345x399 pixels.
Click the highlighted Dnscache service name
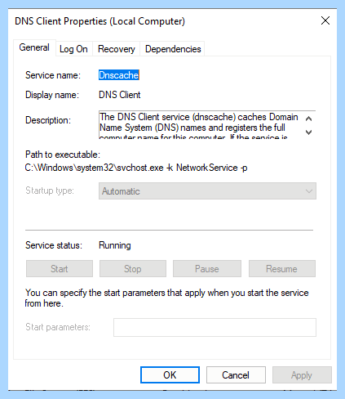point(119,75)
